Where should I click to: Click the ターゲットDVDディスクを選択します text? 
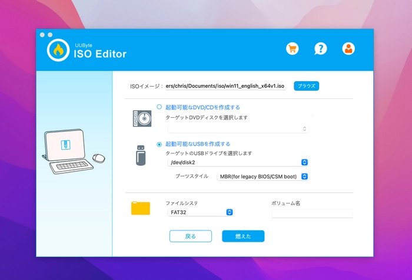[x=207, y=118]
